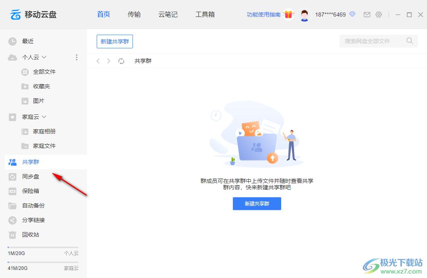Screen dimensions: 427x278
Task: Open settings via the gear icon
Action: coord(379,15)
